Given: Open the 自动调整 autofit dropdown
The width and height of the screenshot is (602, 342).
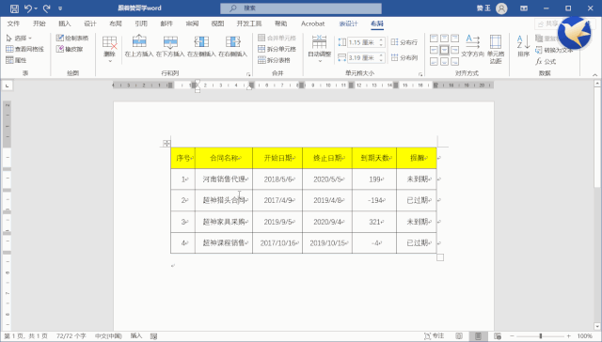Looking at the screenshot, I should 320,49.
